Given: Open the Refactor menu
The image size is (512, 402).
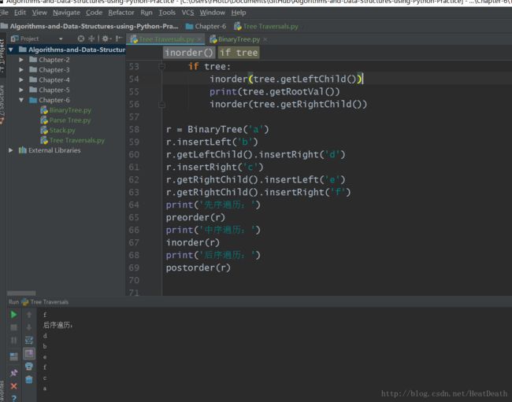Looking at the screenshot, I should [121, 13].
